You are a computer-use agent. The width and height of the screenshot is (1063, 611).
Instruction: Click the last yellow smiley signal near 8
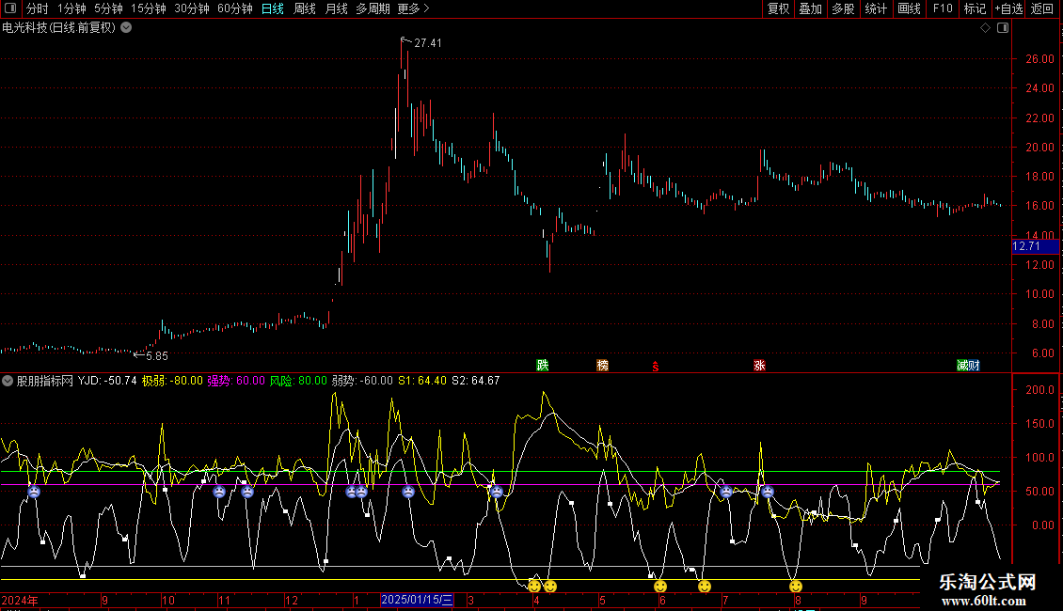pos(796,587)
